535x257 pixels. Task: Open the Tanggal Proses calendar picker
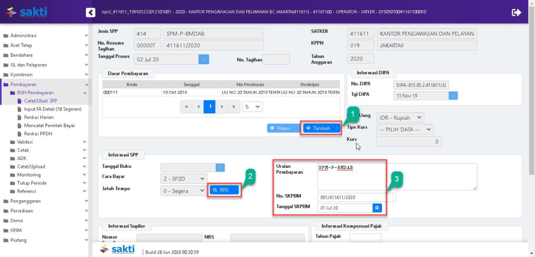[x=204, y=58]
